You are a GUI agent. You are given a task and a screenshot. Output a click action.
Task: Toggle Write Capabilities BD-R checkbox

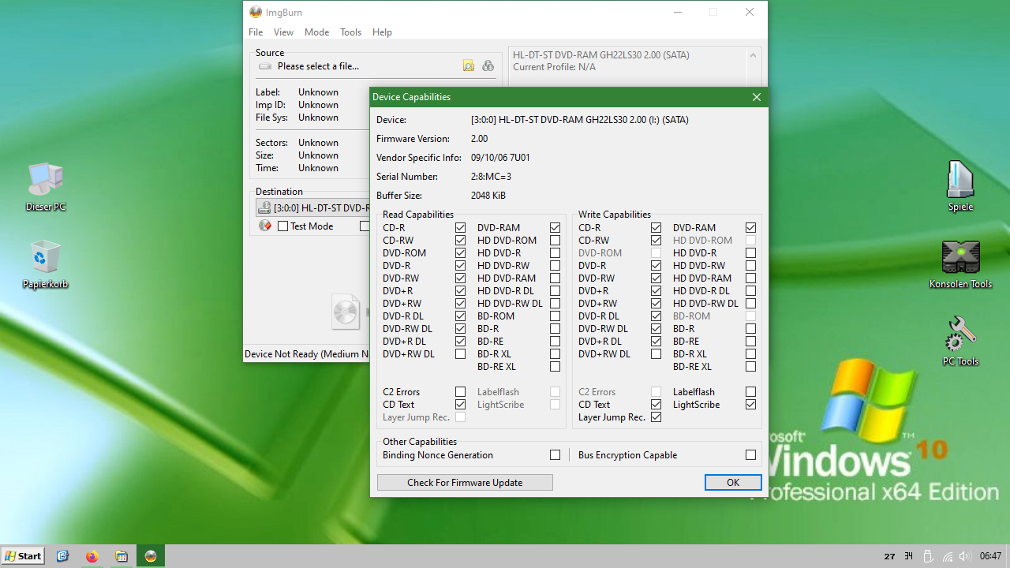point(750,329)
